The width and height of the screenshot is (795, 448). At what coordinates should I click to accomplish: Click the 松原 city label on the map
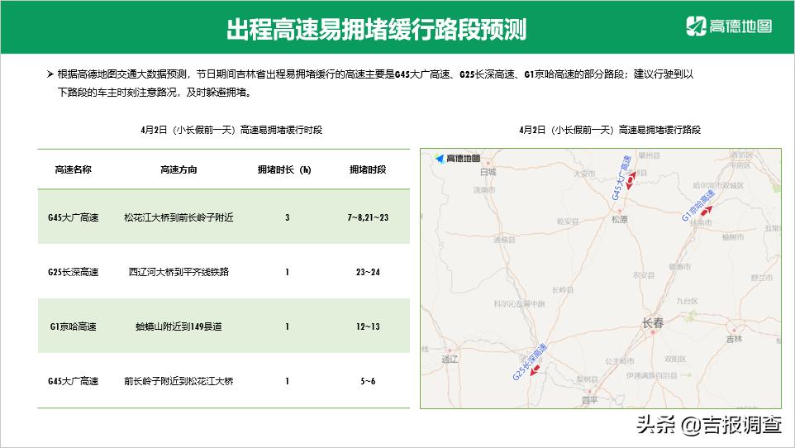click(x=619, y=219)
